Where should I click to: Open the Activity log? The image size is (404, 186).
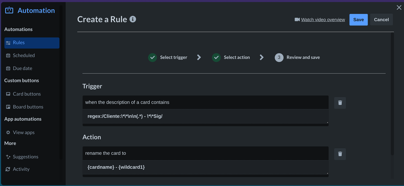(21, 169)
